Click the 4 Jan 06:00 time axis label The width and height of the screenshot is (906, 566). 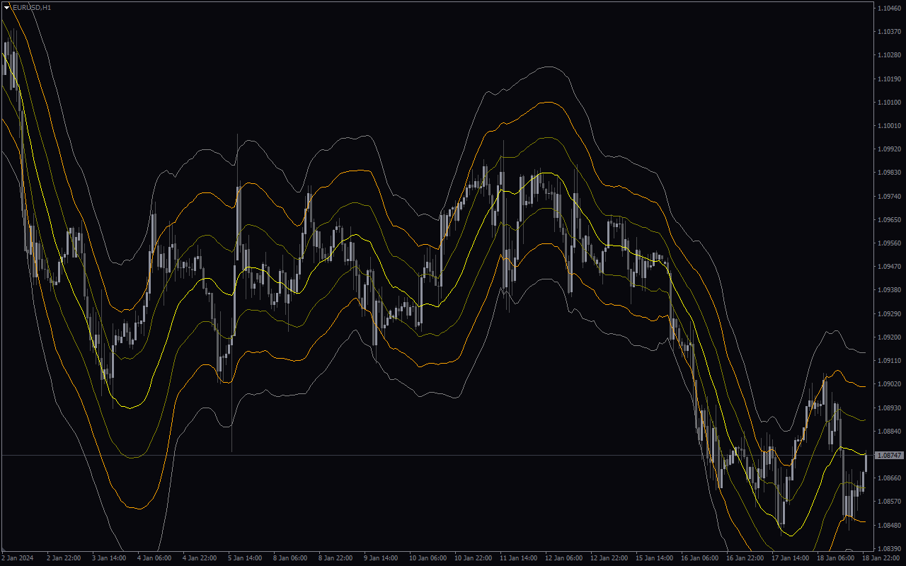pos(154,558)
